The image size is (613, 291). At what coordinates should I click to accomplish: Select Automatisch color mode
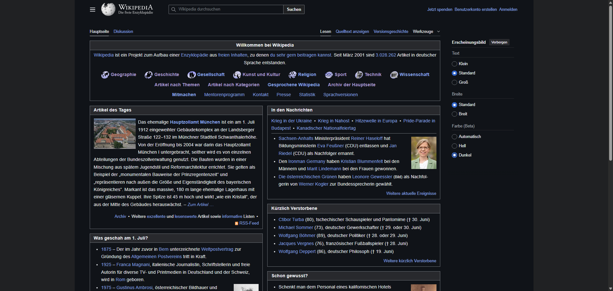(x=454, y=137)
